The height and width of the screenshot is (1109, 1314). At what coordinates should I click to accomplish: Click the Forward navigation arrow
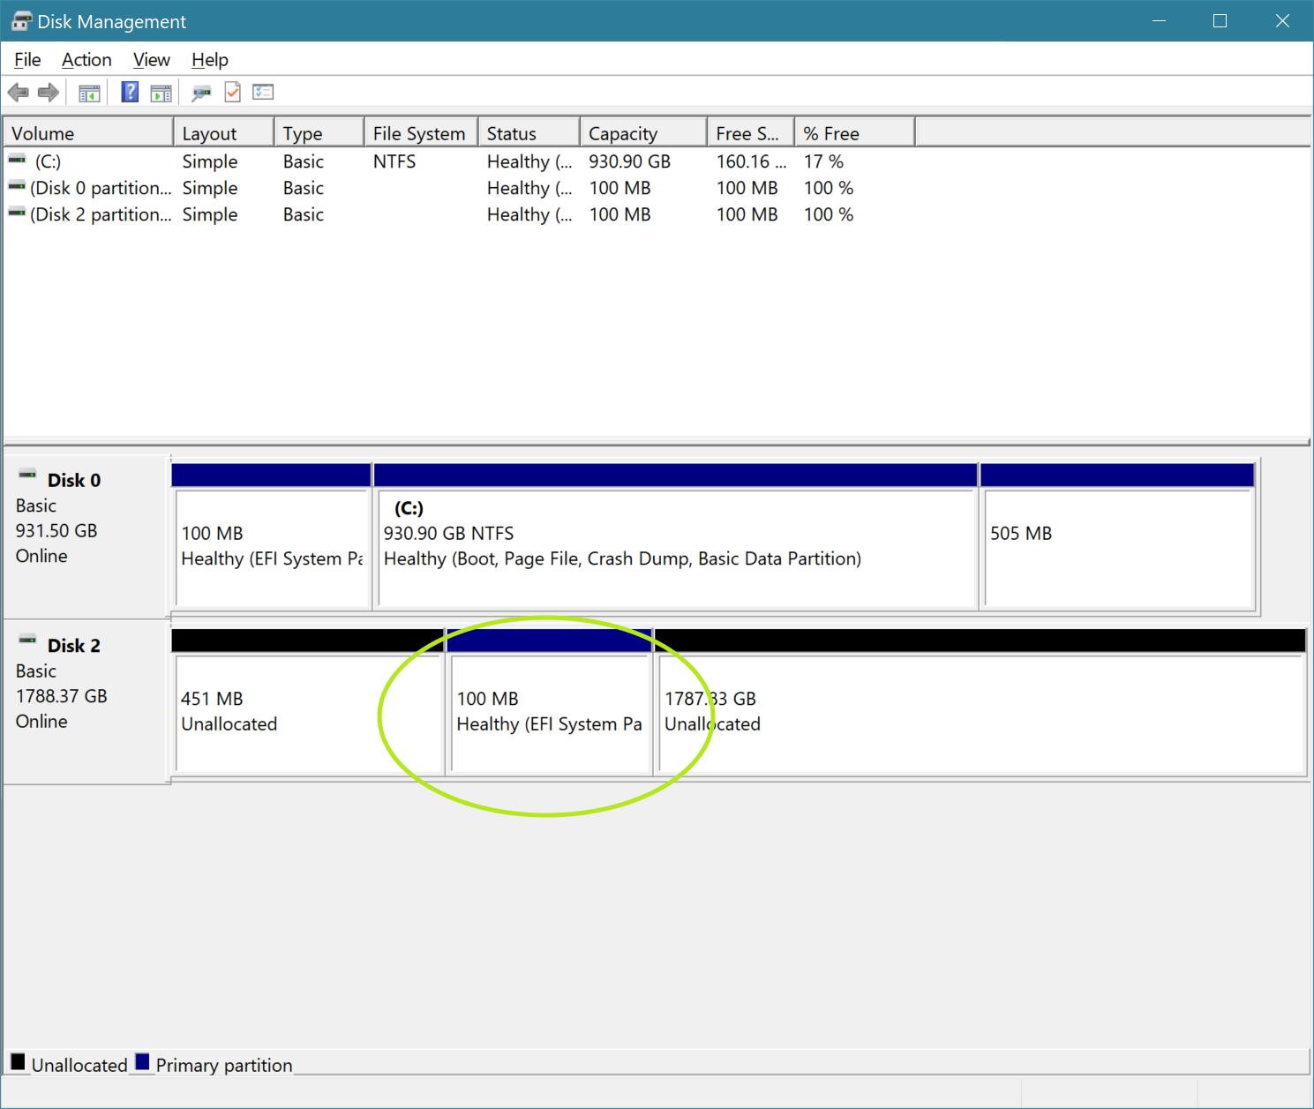(x=48, y=92)
